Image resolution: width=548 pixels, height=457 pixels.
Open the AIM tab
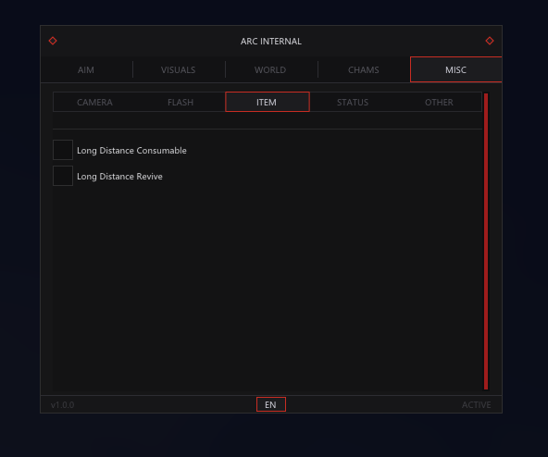86,70
